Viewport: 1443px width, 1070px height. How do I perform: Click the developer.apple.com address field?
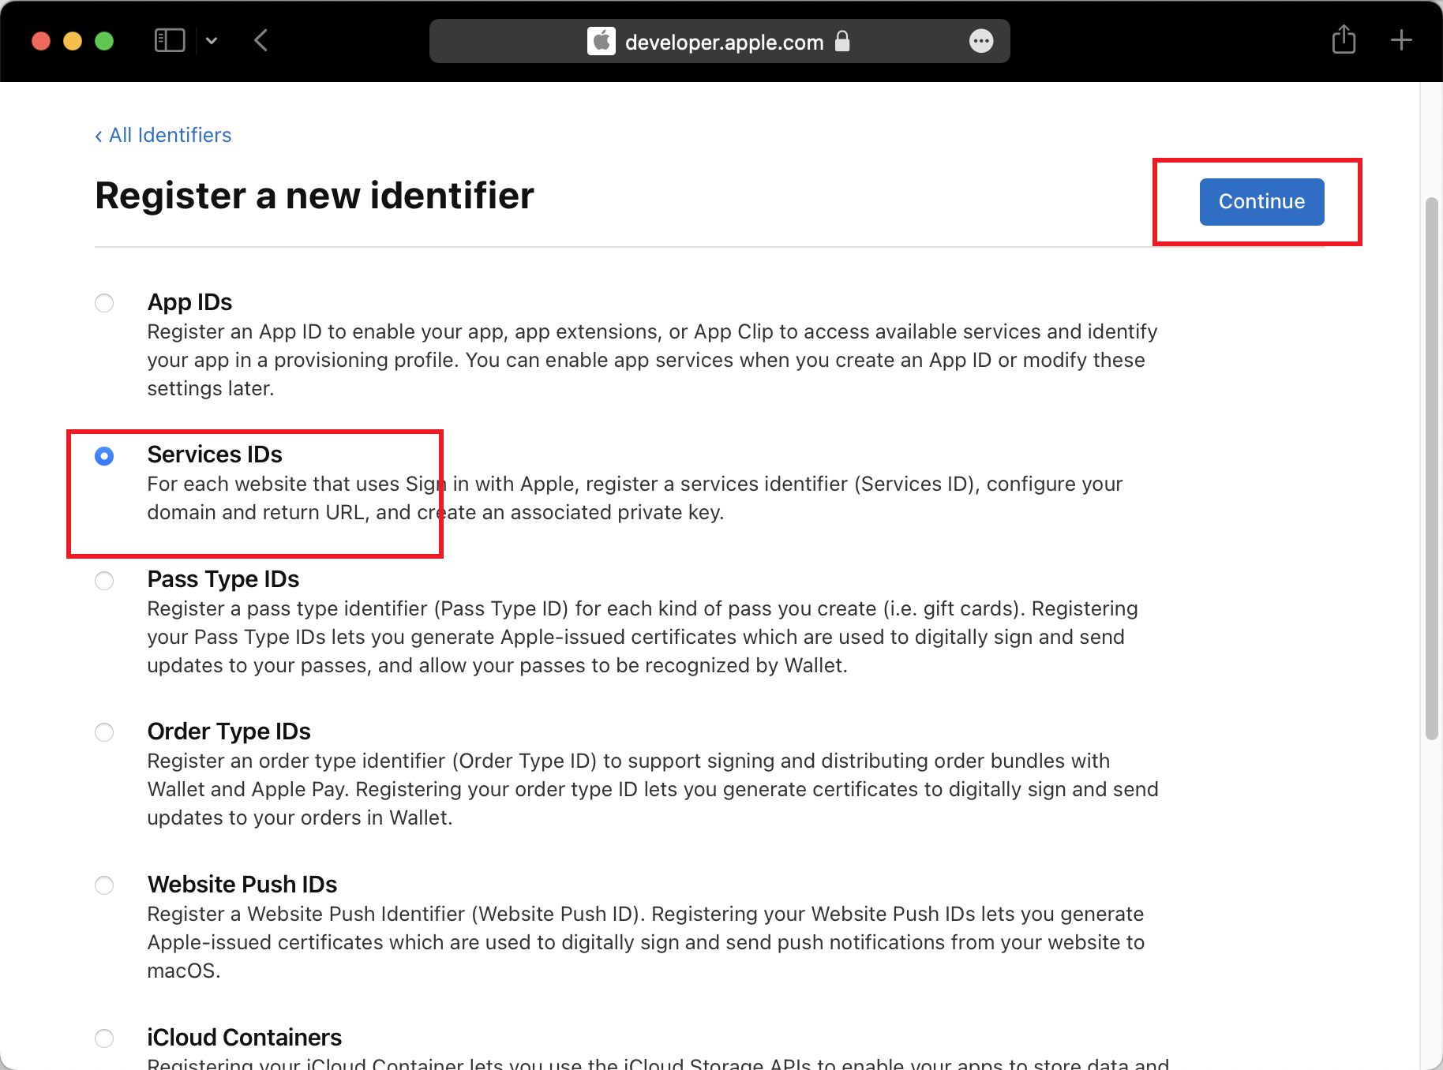click(x=719, y=41)
